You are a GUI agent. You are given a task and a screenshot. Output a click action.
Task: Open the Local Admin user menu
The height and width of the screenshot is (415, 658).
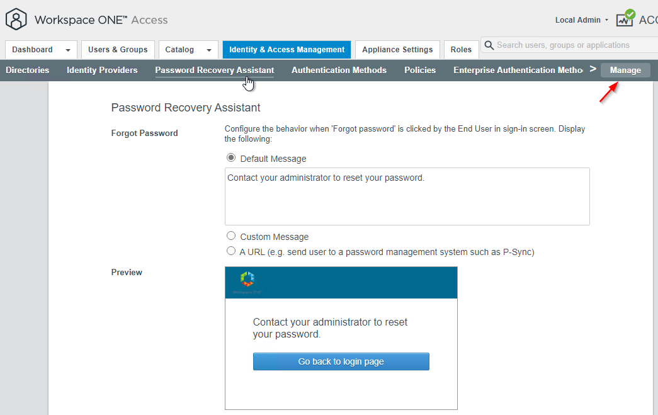click(x=582, y=20)
